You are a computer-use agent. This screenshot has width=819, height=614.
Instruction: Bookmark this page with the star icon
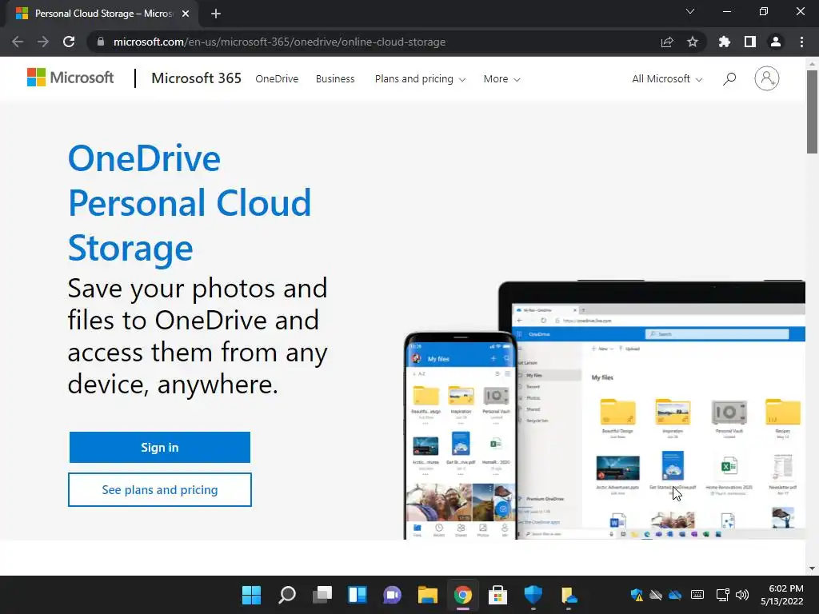tap(693, 42)
